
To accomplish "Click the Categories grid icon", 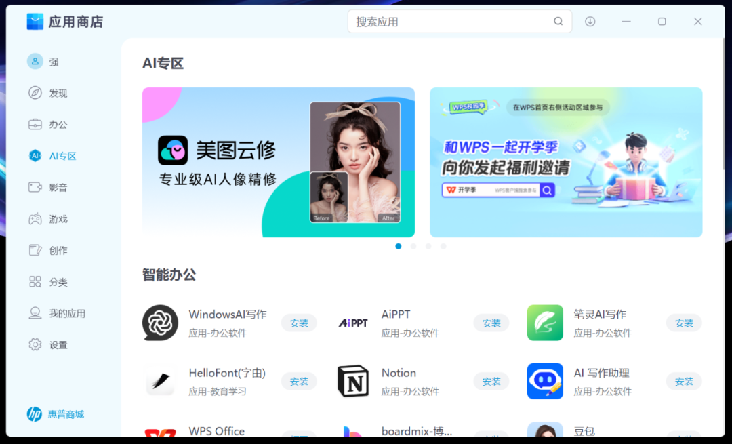I will [35, 281].
